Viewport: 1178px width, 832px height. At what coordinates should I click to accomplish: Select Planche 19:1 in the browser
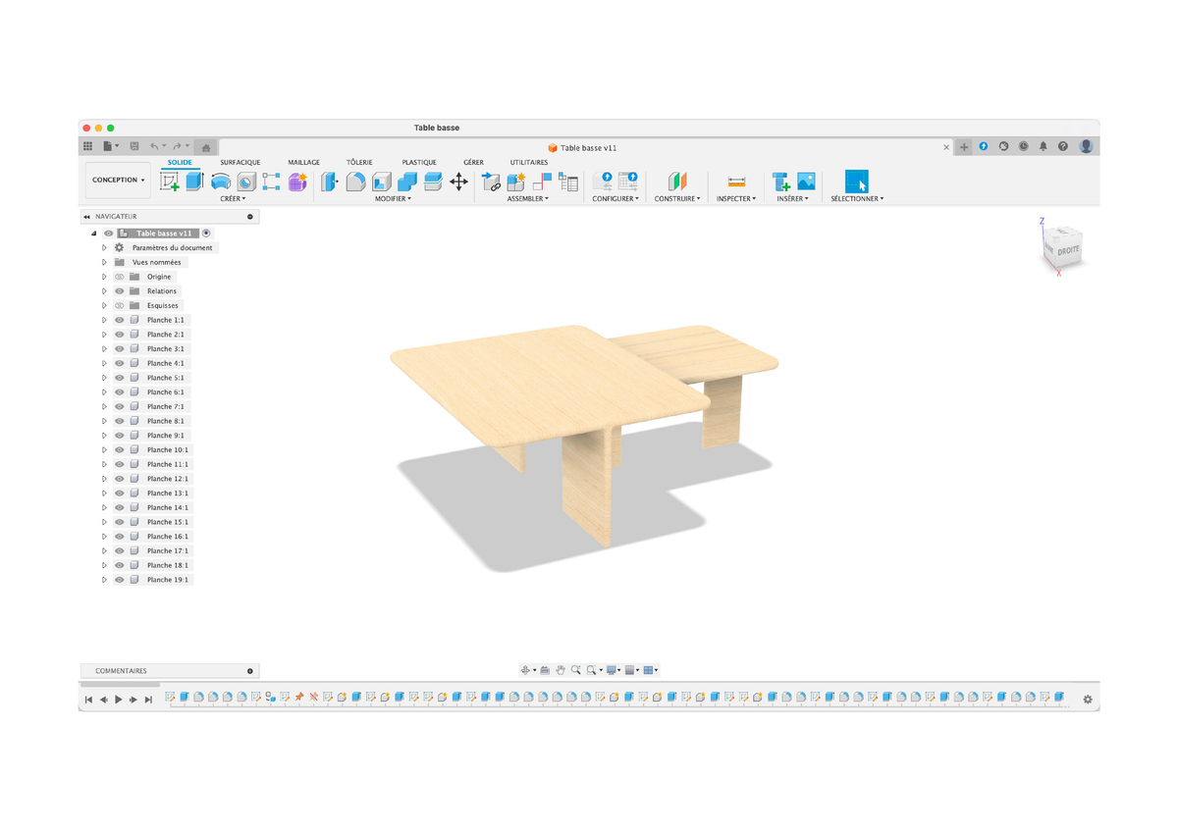coord(167,579)
